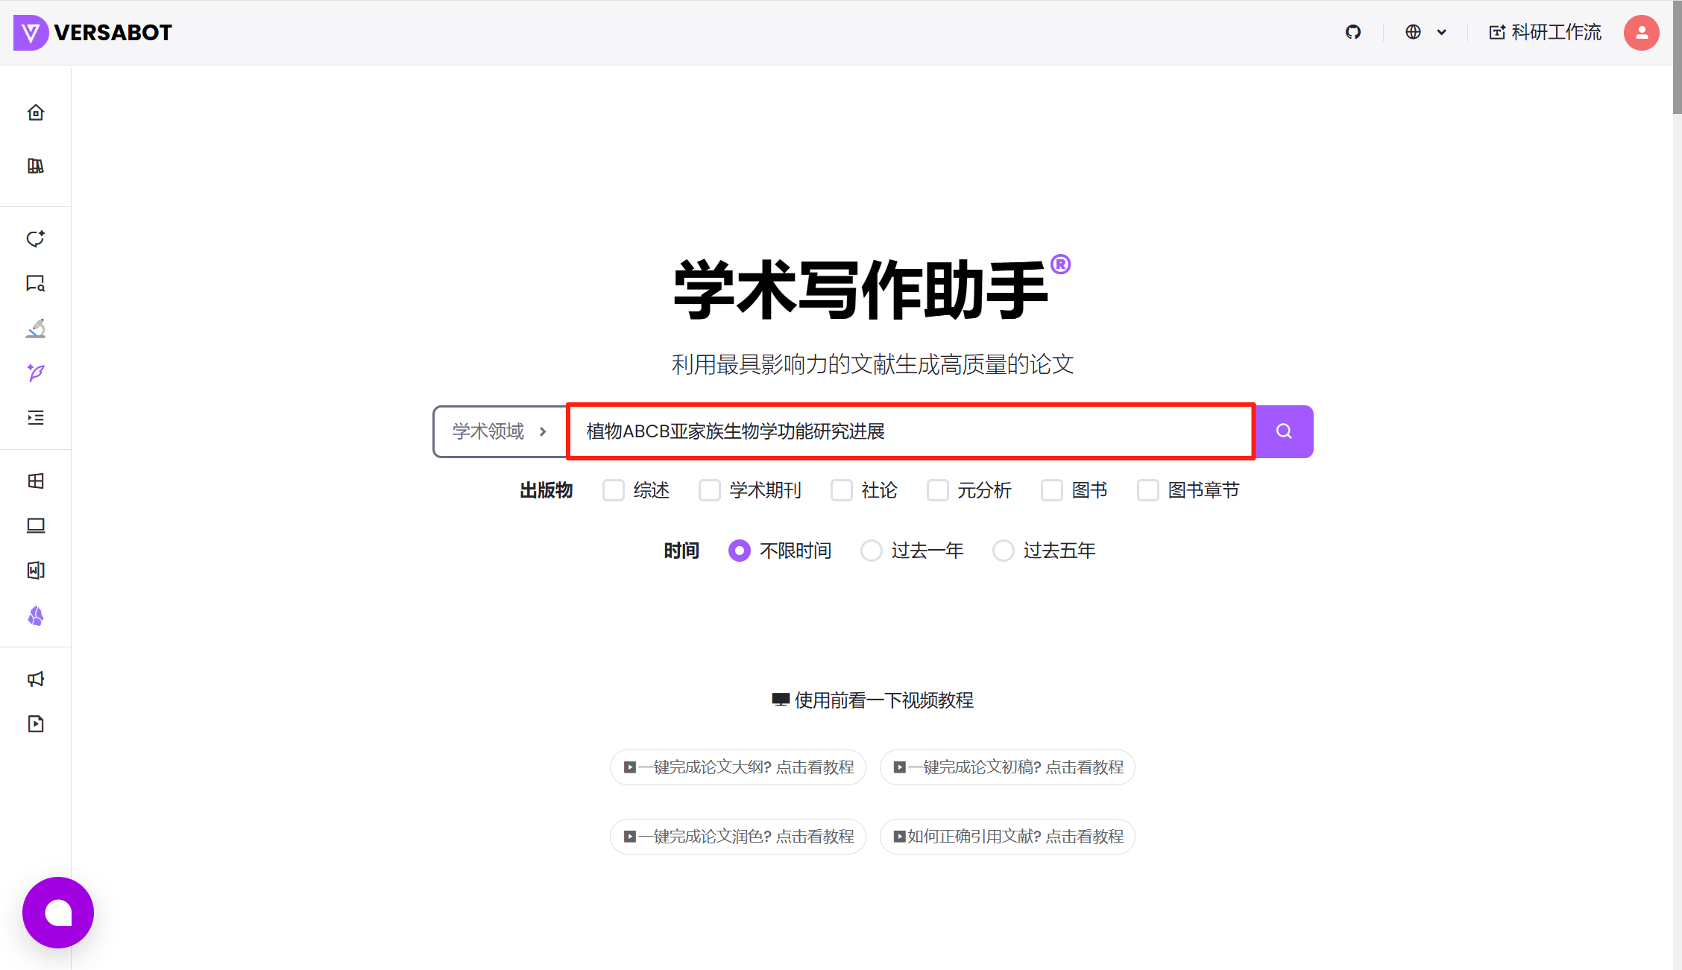
Task: Open the library icon in the sidebar
Action: pyautogui.click(x=35, y=165)
